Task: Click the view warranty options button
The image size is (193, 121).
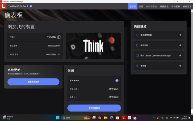Action: coord(94,108)
